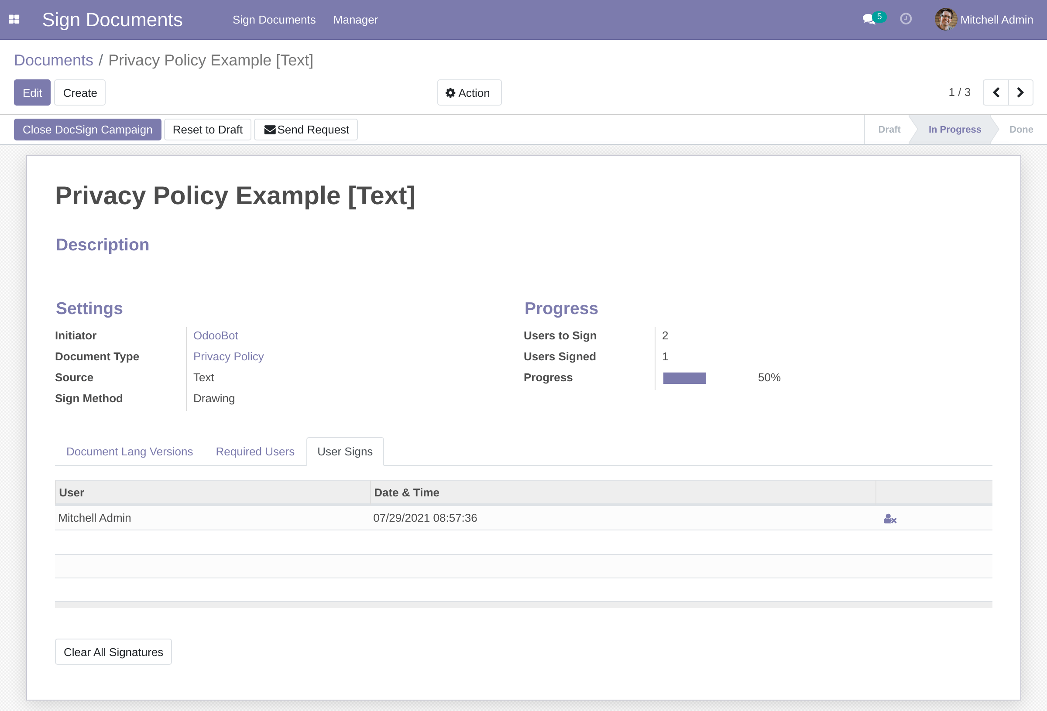Open the OdooBot initiator link

click(x=215, y=335)
